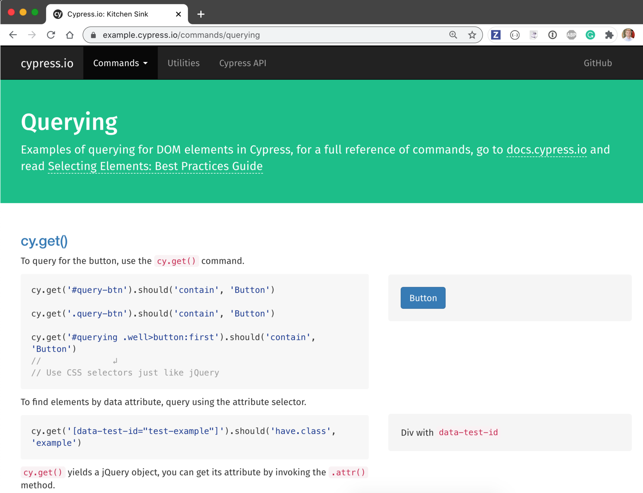Open the ABP Adblock extension icon

571,35
